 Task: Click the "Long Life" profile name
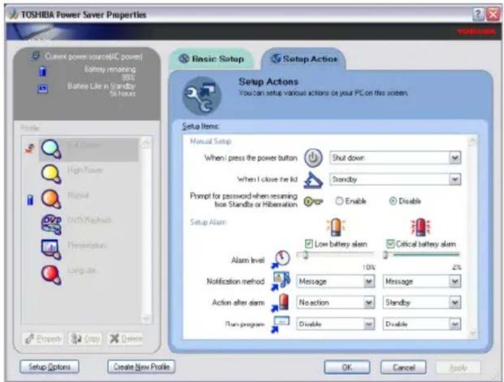(82, 271)
